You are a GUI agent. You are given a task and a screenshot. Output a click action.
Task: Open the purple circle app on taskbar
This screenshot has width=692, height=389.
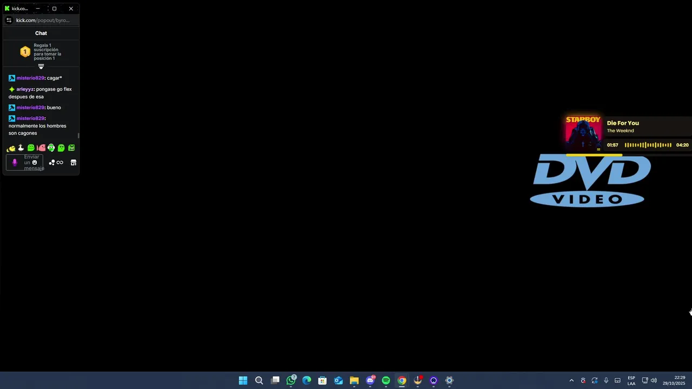[x=434, y=380]
